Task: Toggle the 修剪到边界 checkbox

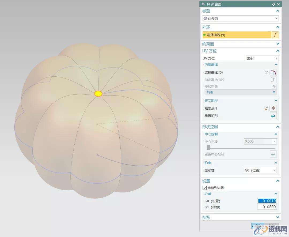Action: tap(204, 188)
